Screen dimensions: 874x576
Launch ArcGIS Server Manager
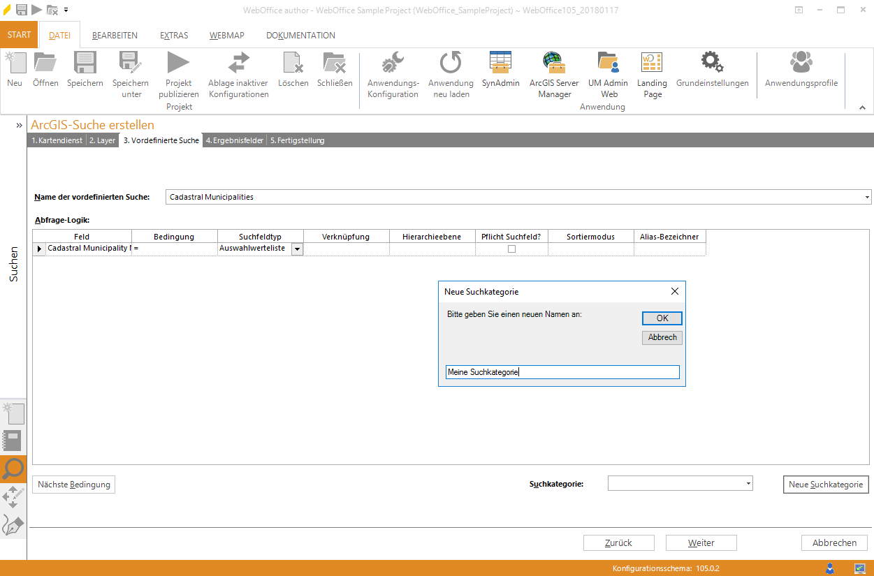point(554,64)
